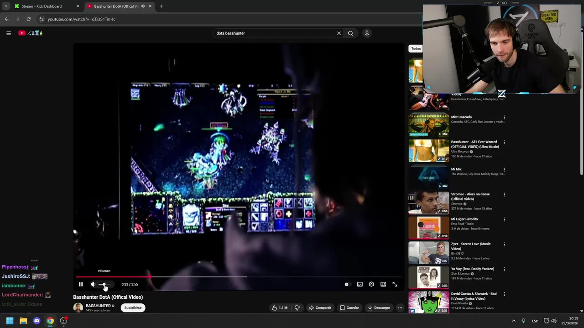Pause the Basshunter DotA video
This screenshot has width=584, height=328.
tap(81, 284)
